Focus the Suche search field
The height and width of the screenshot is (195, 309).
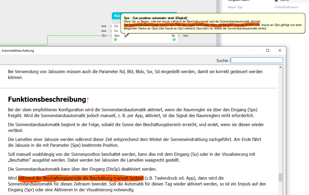(256, 60)
